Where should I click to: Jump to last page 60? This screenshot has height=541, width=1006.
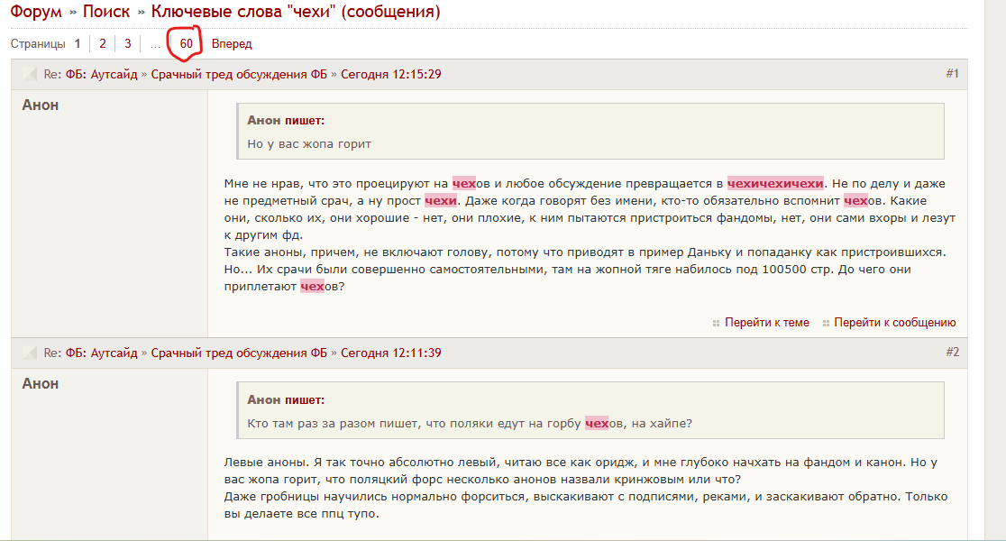tap(186, 43)
